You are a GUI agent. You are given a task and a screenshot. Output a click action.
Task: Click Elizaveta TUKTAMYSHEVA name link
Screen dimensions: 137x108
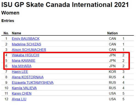(x=33, y=83)
